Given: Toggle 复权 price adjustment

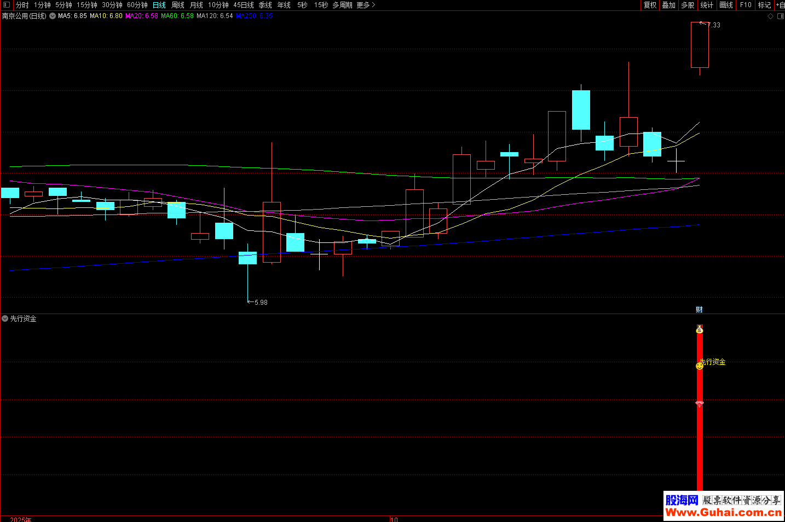Looking at the screenshot, I should coord(650,5).
